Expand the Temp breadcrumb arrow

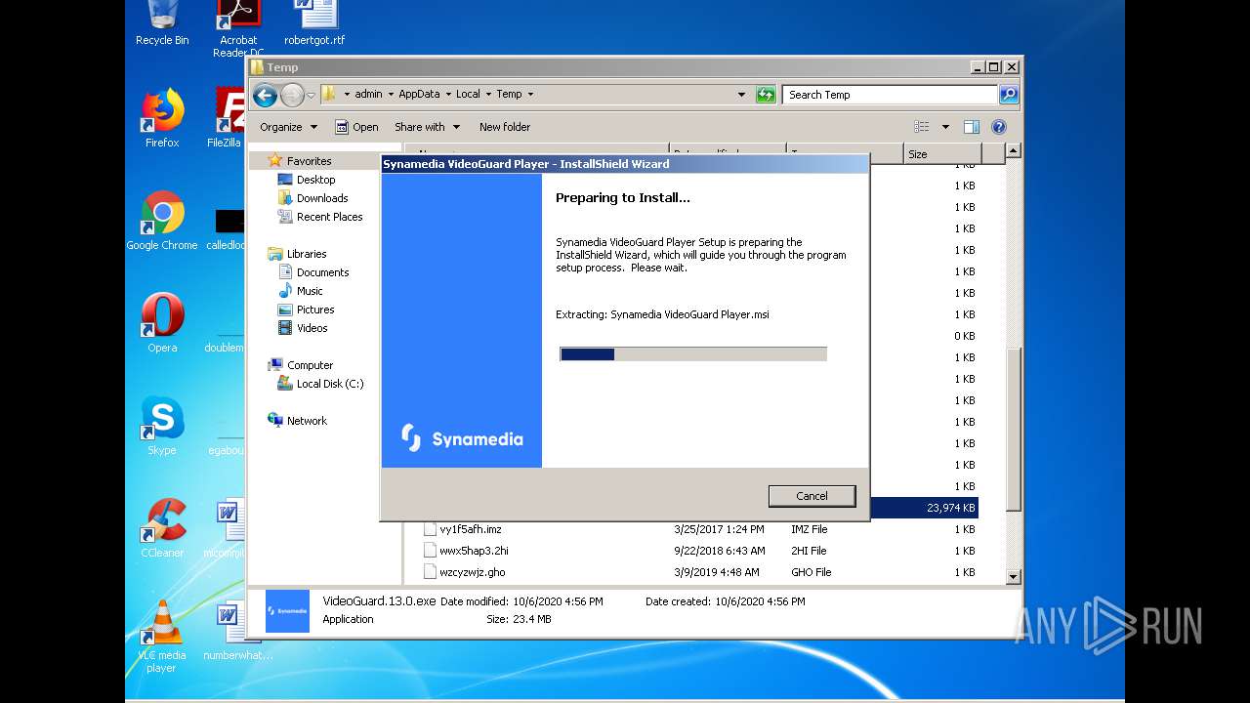(x=530, y=95)
